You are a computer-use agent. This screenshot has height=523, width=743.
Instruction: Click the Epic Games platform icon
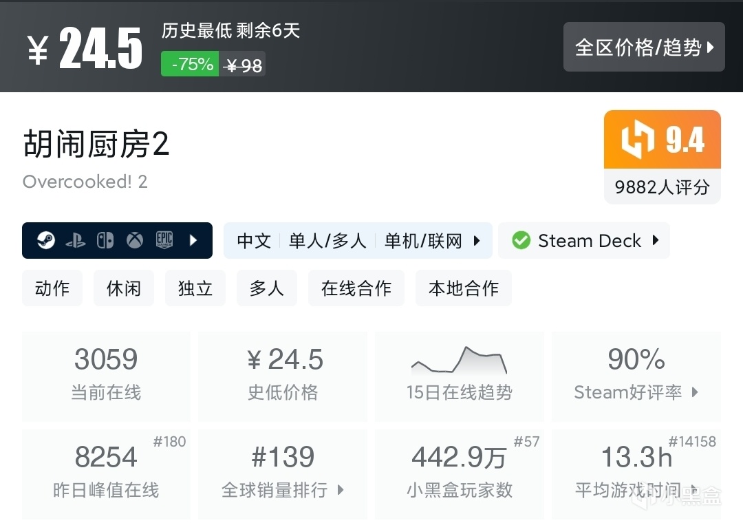[x=164, y=240]
